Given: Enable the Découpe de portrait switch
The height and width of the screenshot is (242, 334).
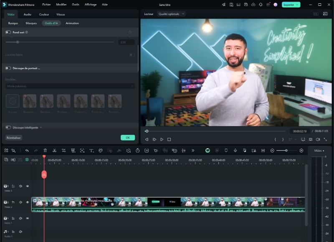Looking at the screenshot, I should 8,68.
